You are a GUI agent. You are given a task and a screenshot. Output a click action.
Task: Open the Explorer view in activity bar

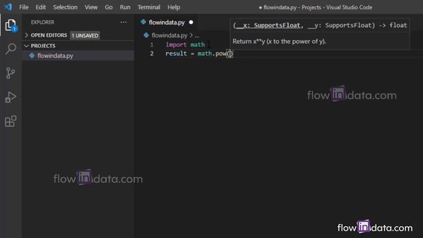point(11,25)
